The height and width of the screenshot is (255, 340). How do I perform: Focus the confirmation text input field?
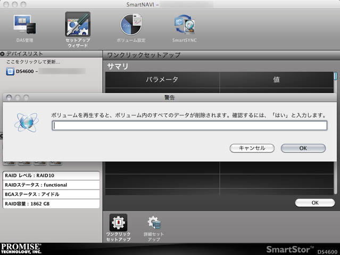(x=189, y=126)
